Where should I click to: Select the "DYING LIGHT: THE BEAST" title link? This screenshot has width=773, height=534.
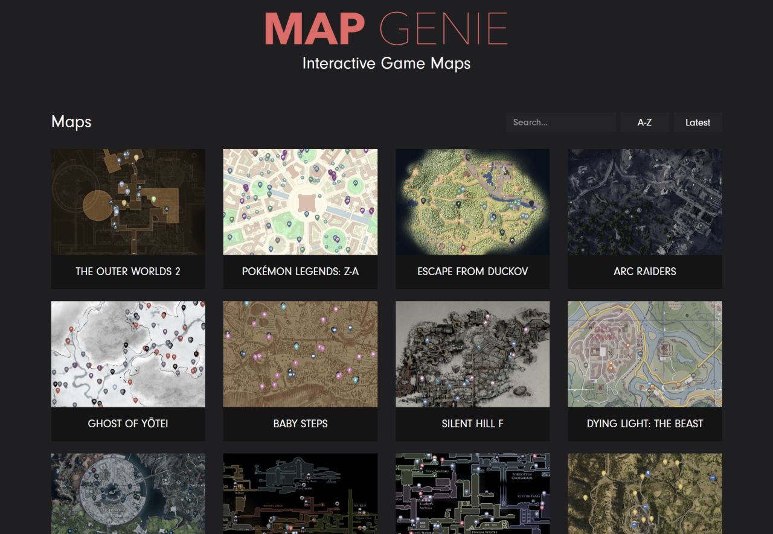tap(645, 424)
